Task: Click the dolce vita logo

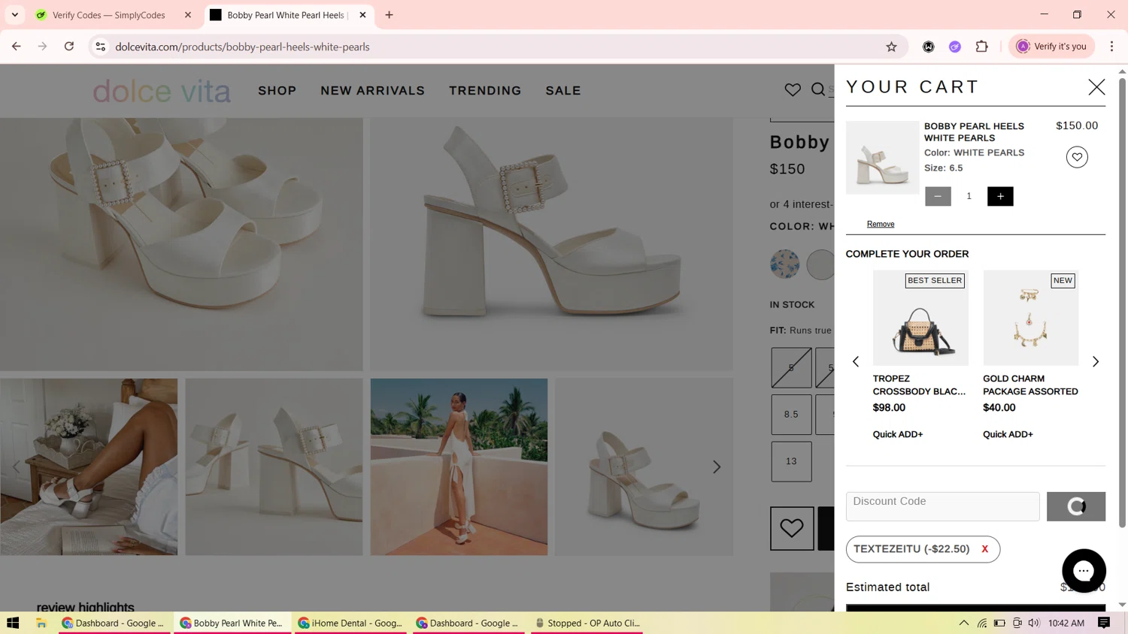Action: pyautogui.click(x=162, y=91)
